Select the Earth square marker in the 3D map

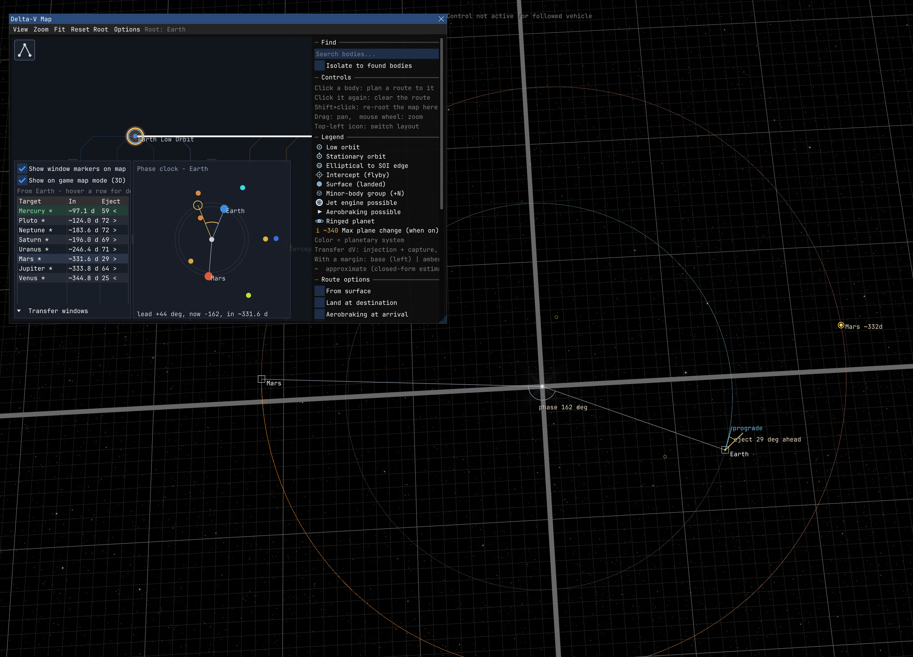(725, 450)
